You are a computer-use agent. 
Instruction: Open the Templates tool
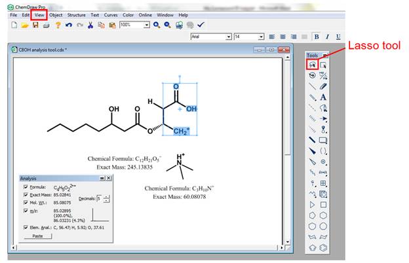pos(323,194)
